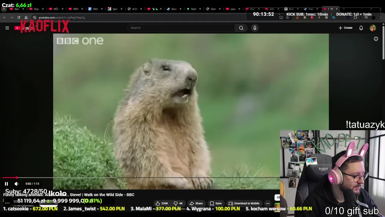Open the tab search dropdown arrow
Image resolution: width=385 pixels, height=217 pixels.
click(x=4, y=9)
